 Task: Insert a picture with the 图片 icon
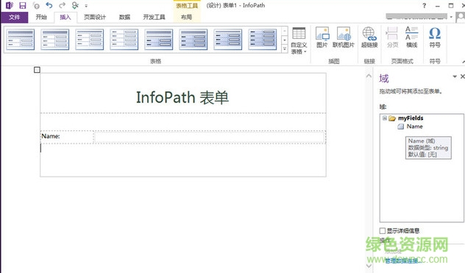coord(322,38)
